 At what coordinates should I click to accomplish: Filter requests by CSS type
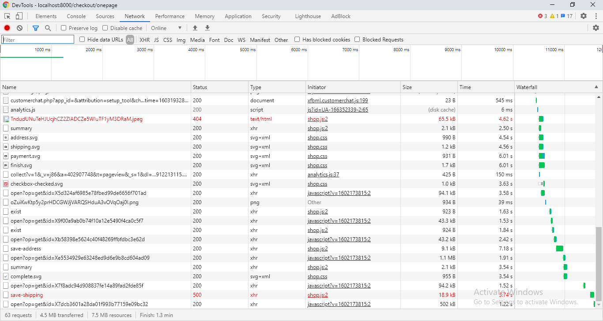168,40
